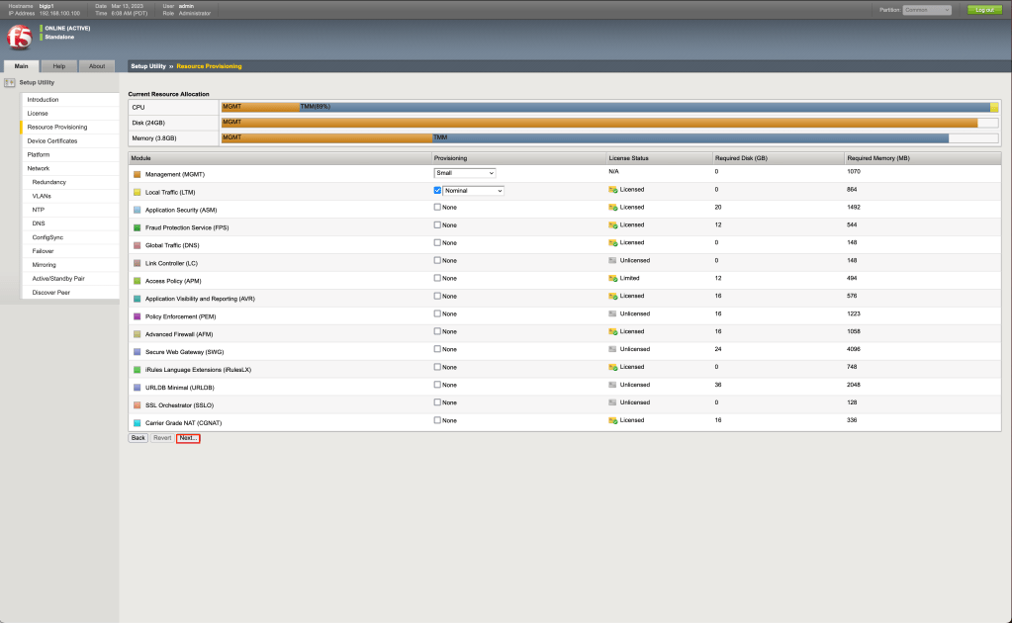1012x623 pixels.
Task: Enable Application Security (ASM) provisioning checkbox
Action: click(437, 207)
